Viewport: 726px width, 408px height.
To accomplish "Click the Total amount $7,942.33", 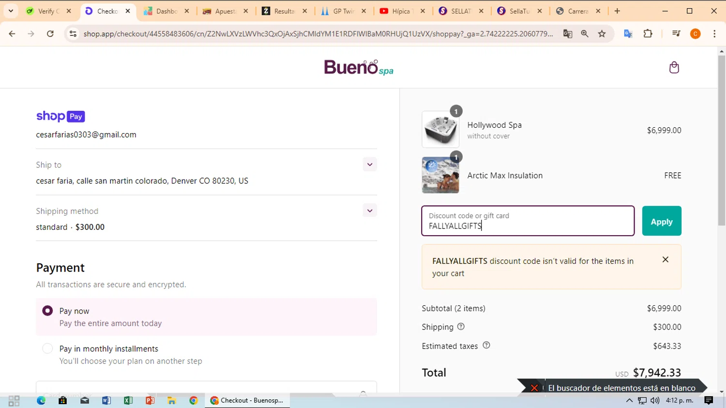I will click(x=657, y=372).
